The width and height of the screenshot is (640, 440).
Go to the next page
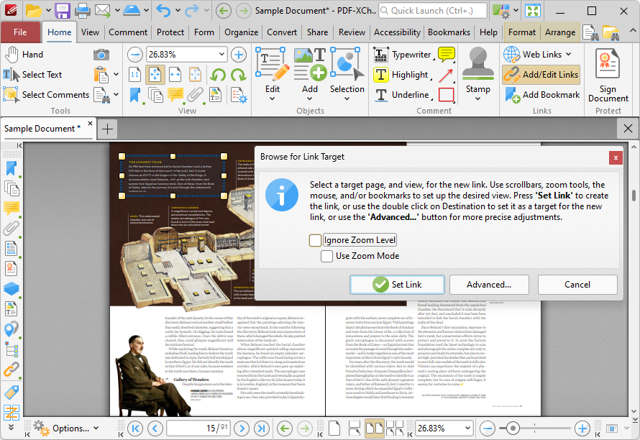pos(242,428)
